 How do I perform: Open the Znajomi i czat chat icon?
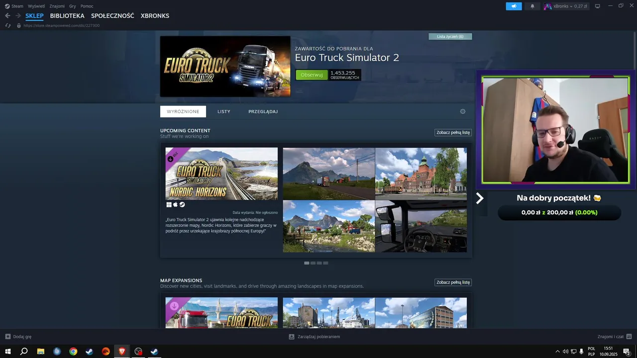(x=629, y=337)
